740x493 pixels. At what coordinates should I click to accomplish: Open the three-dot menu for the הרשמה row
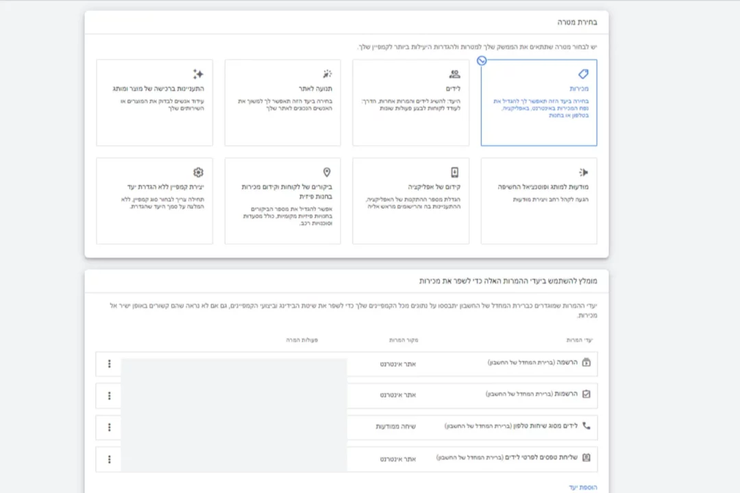pyautogui.click(x=109, y=364)
